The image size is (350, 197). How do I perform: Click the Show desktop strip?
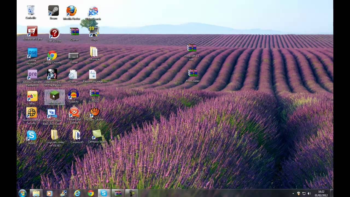tap(331, 193)
